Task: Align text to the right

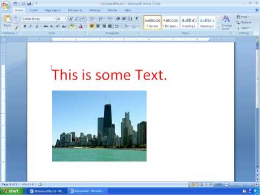Action: coord(104,27)
